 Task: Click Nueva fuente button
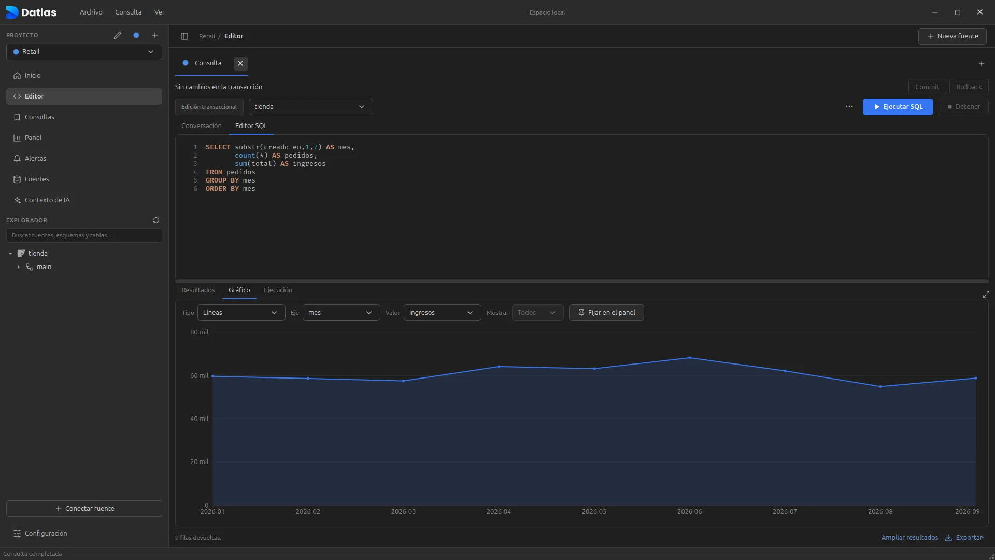pyautogui.click(x=953, y=36)
